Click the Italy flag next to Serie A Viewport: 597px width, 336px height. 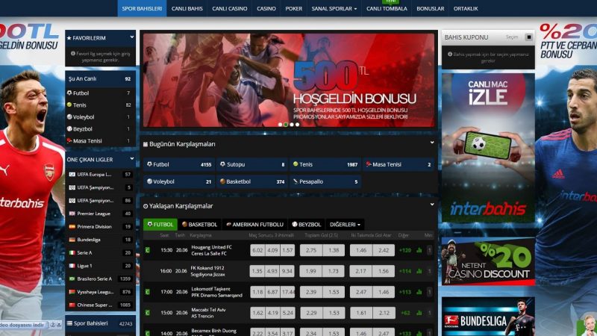click(72, 252)
